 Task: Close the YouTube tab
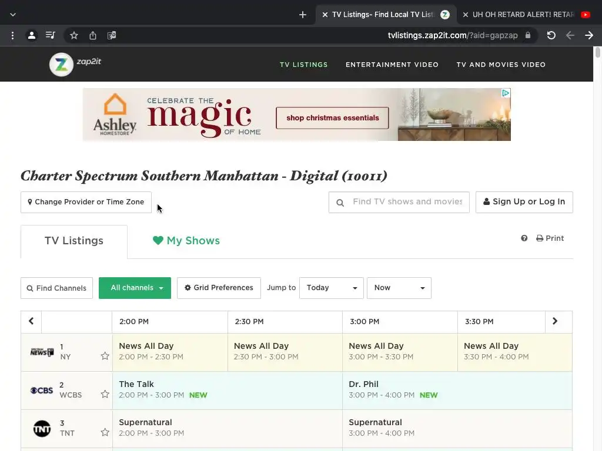pyautogui.click(x=466, y=15)
